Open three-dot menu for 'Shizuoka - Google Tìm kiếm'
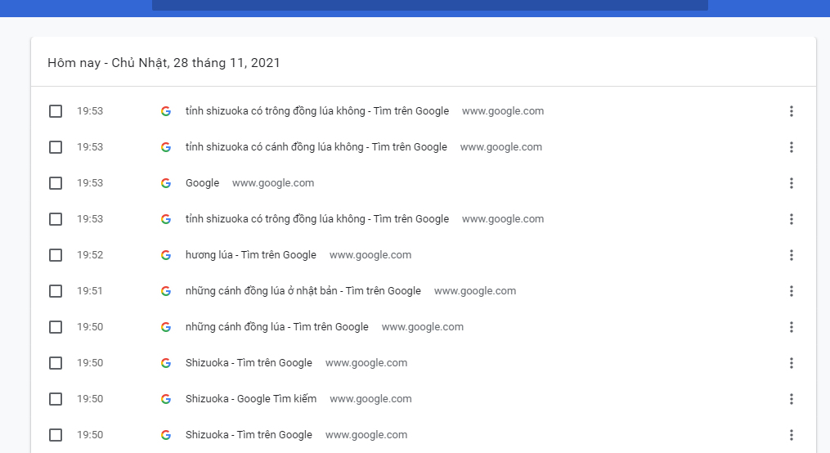 [x=791, y=399]
